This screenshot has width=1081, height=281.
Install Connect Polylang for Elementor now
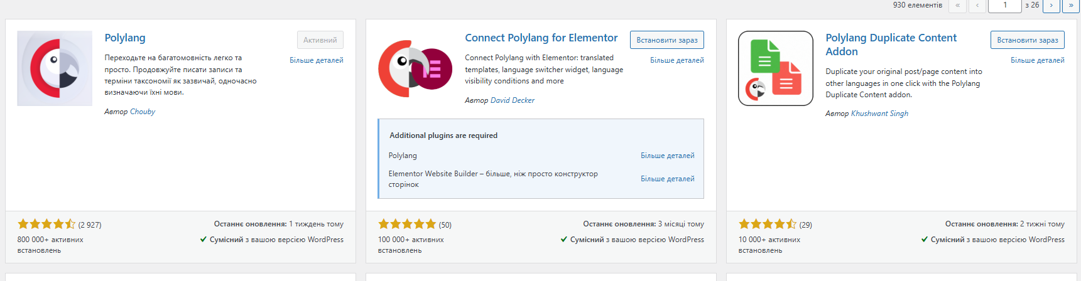[x=666, y=40]
